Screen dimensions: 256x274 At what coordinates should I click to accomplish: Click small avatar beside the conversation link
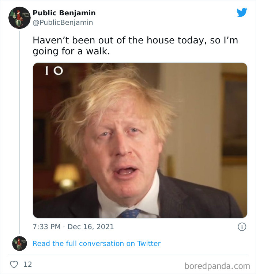coord(19,243)
